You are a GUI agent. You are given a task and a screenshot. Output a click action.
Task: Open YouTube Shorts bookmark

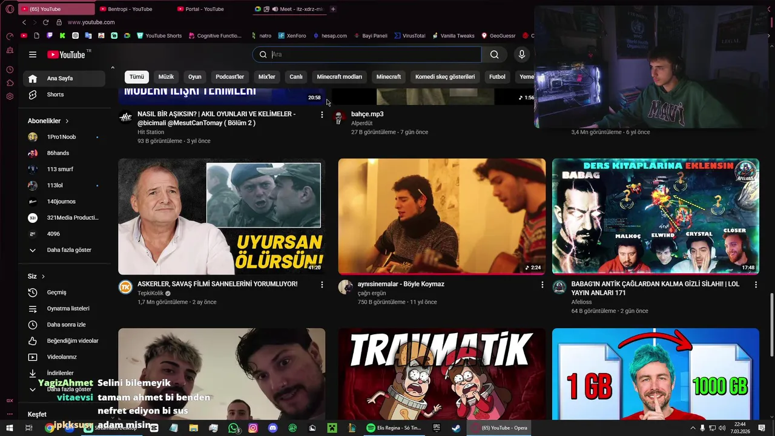[159, 36]
